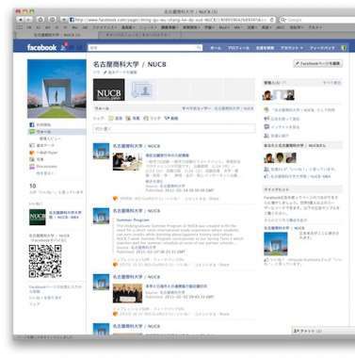
Task: Click the Share link under first post
Action: [x=214, y=198]
